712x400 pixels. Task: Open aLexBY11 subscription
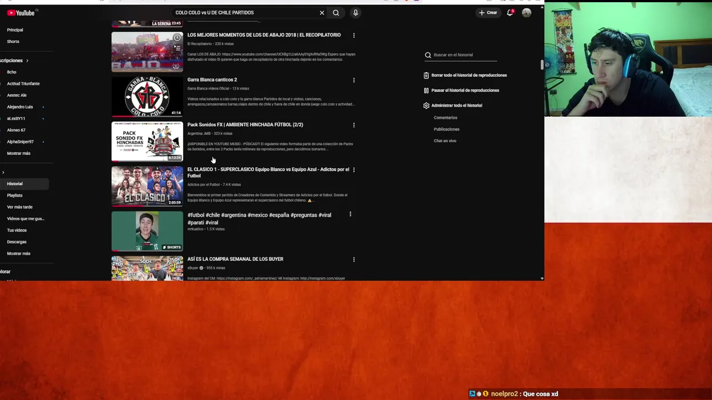coord(16,119)
